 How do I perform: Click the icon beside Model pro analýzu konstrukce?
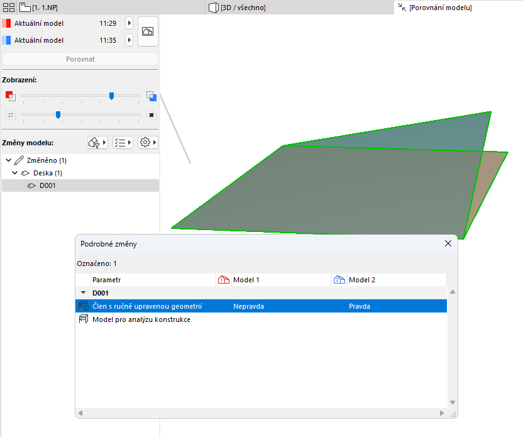(84, 319)
